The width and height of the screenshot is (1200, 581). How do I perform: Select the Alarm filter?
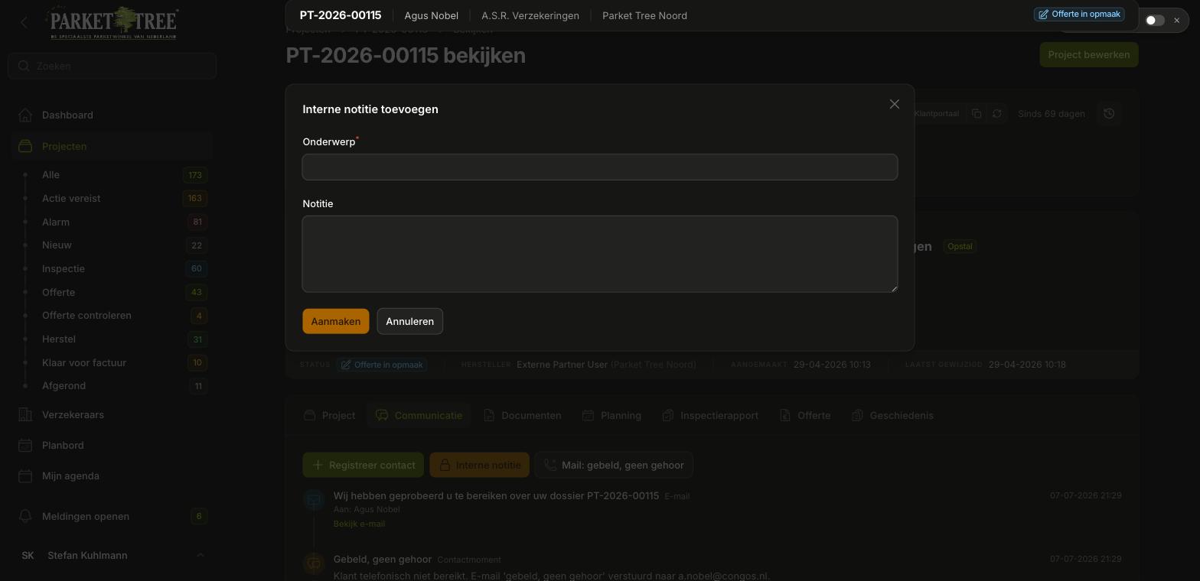click(x=112, y=222)
